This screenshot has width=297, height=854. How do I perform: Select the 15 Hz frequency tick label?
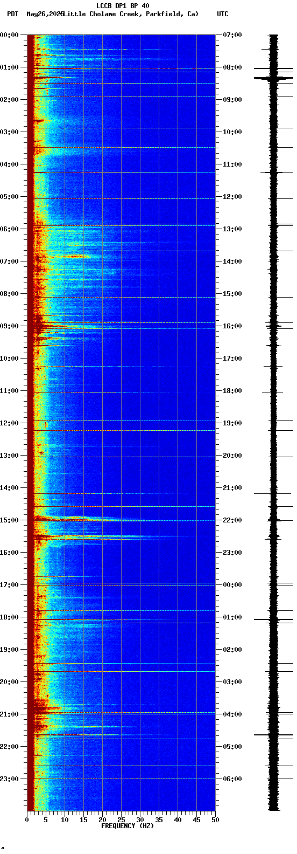83,820
